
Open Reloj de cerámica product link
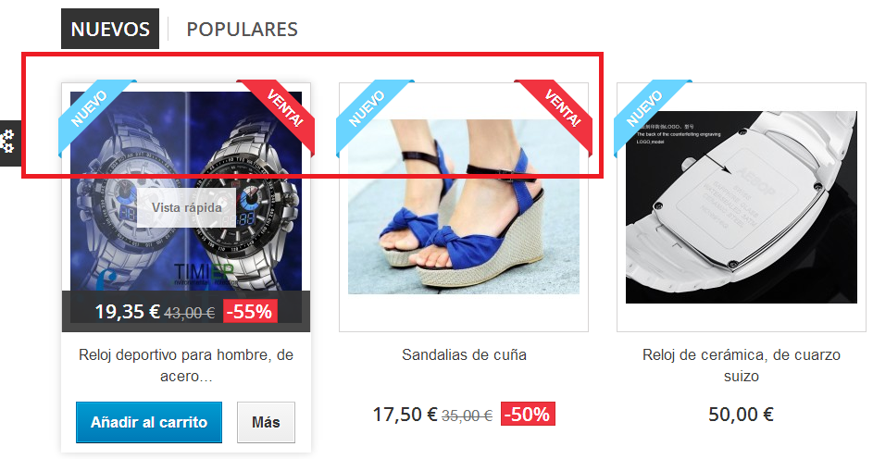tap(742, 366)
